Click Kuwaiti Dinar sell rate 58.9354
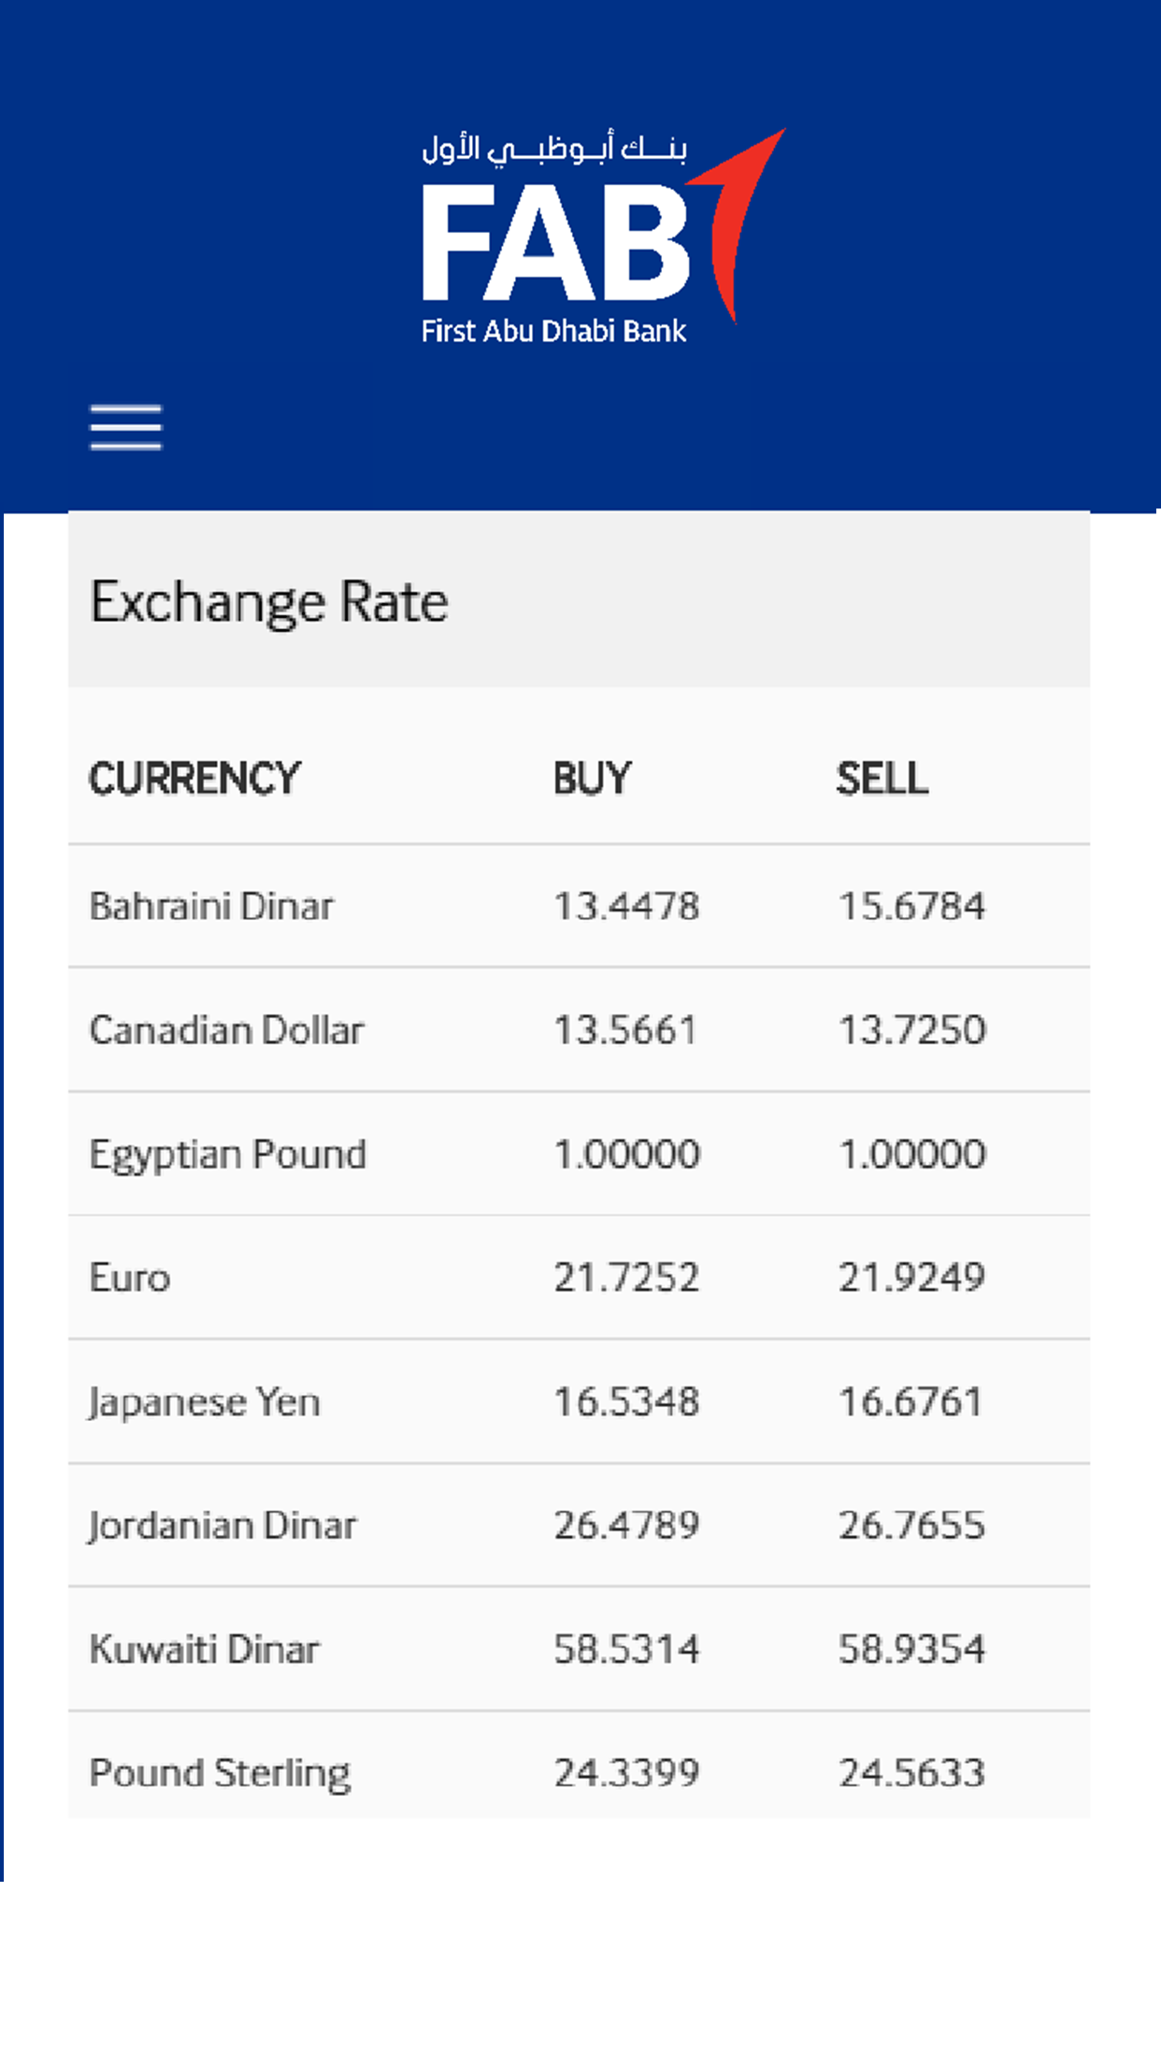 click(911, 1649)
